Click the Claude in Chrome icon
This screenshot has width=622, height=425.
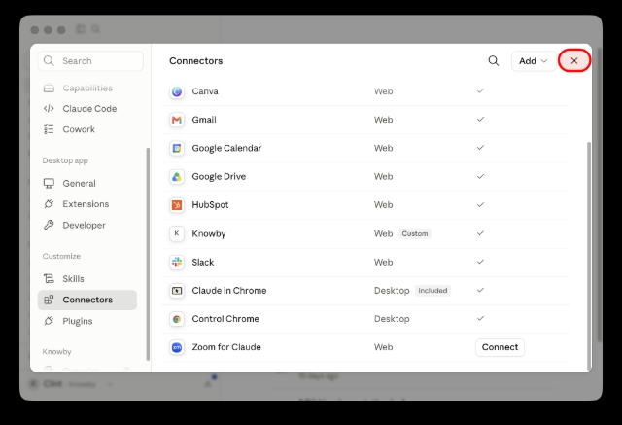[177, 291]
